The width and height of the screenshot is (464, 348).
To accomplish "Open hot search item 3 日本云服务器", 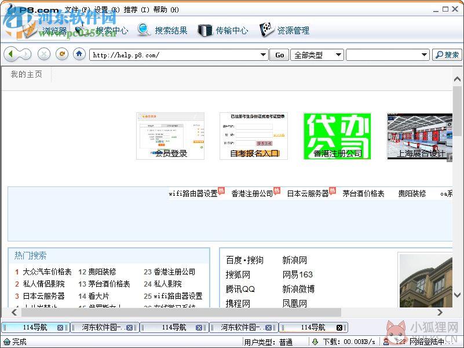I will 43,296.
